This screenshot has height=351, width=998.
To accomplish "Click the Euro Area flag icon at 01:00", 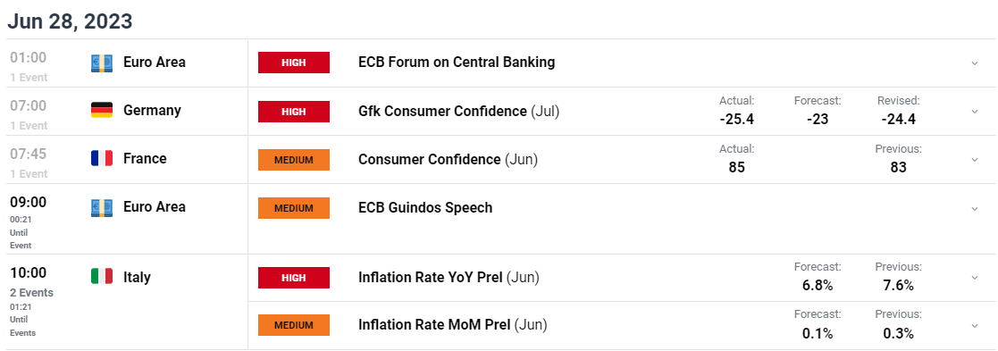I will (x=102, y=63).
